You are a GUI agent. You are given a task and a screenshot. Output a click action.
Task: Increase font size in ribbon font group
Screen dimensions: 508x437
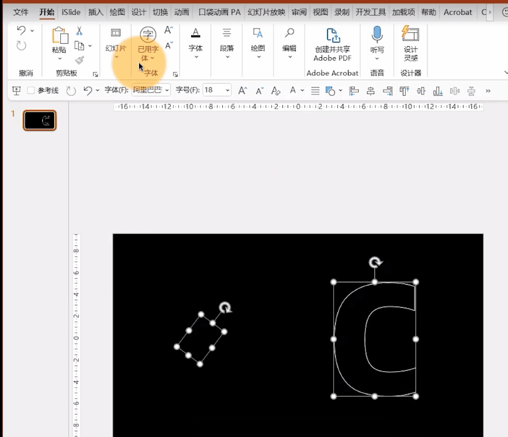(168, 30)
